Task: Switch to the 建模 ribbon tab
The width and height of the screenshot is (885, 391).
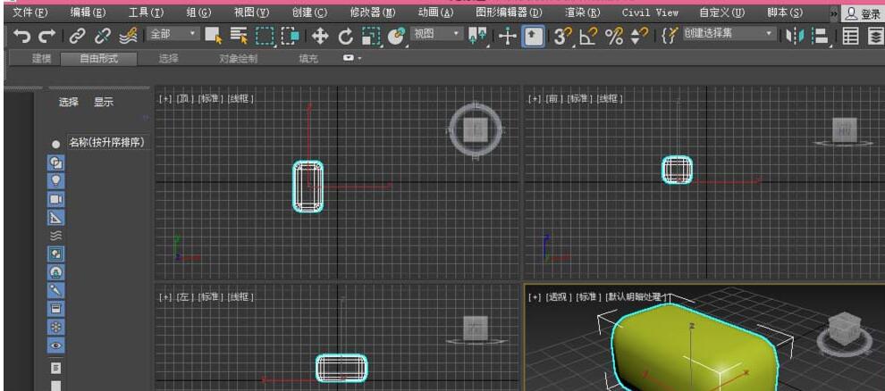Action: (42, 58)
